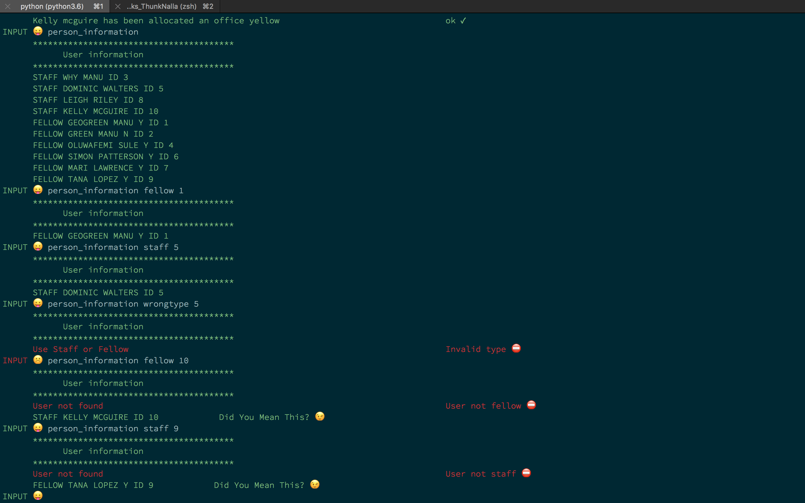Click the STAFF DOMINIC WALTERS ID 5 list entry
The image size is (805, 503).
point(98,88)
